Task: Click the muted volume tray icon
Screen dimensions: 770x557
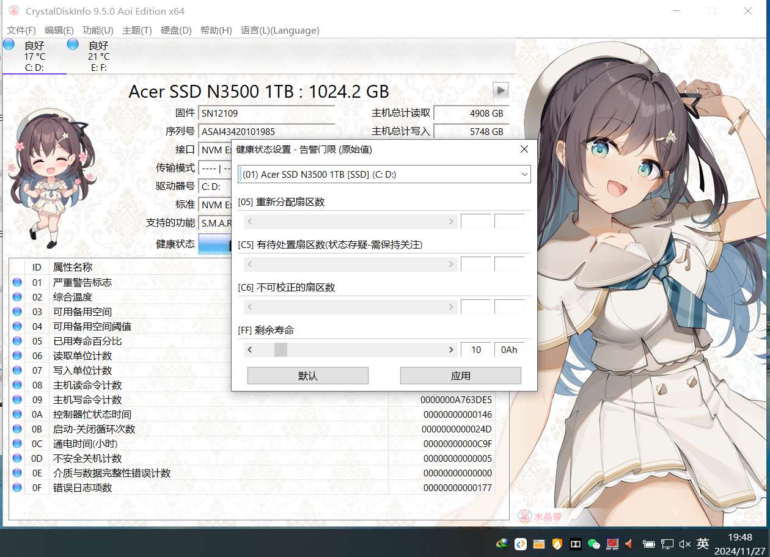Action: [x=685, y=544]
